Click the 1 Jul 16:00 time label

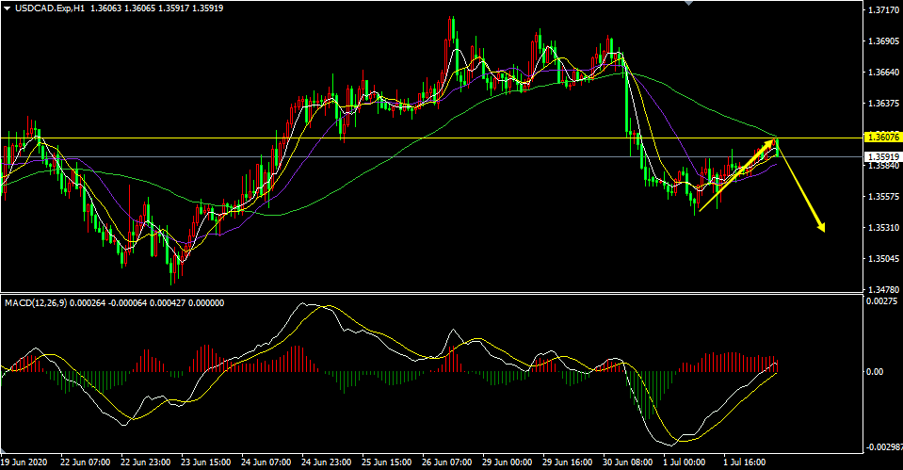click(745, 462)
